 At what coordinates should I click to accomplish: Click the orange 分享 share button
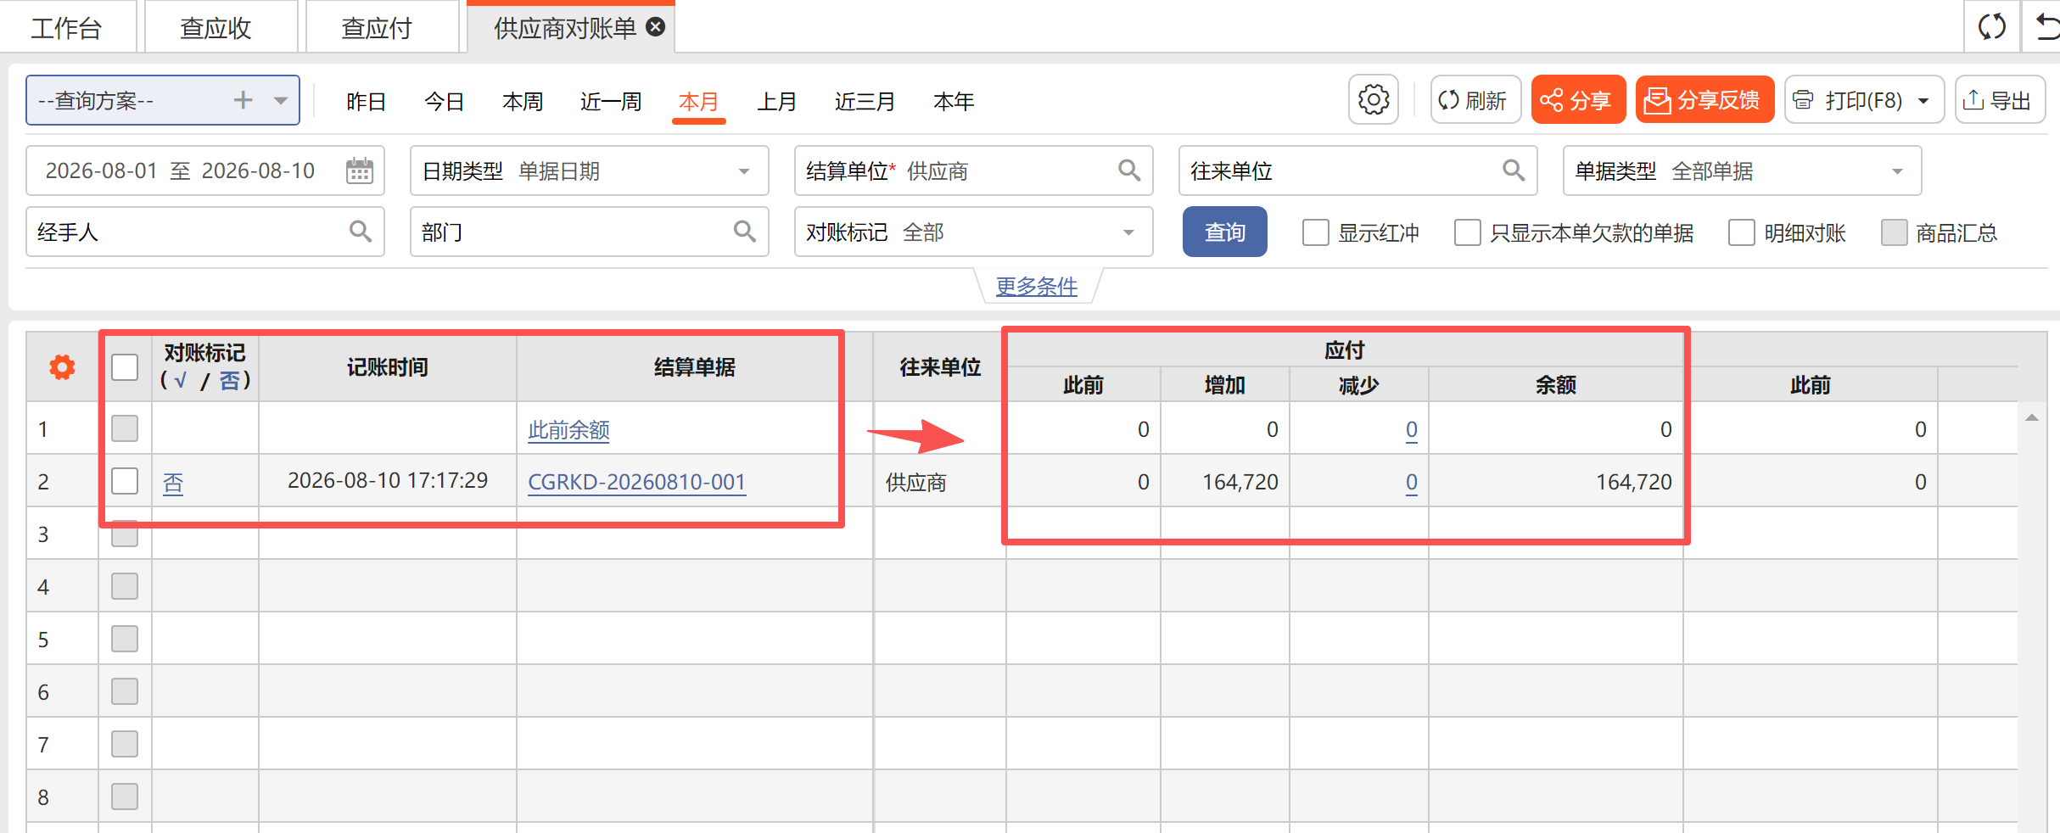point(1578,100)
